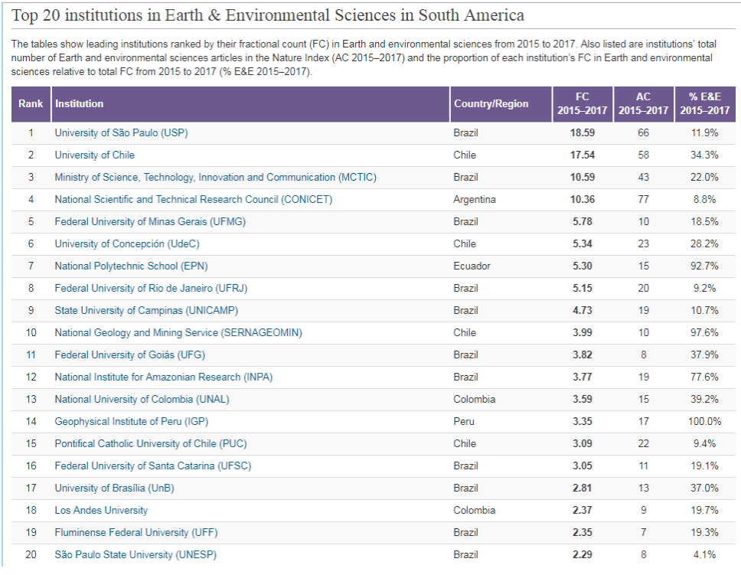
Task: Open Federal University of Minas Gerais (UFMG)
Action: tap(150, 221)
